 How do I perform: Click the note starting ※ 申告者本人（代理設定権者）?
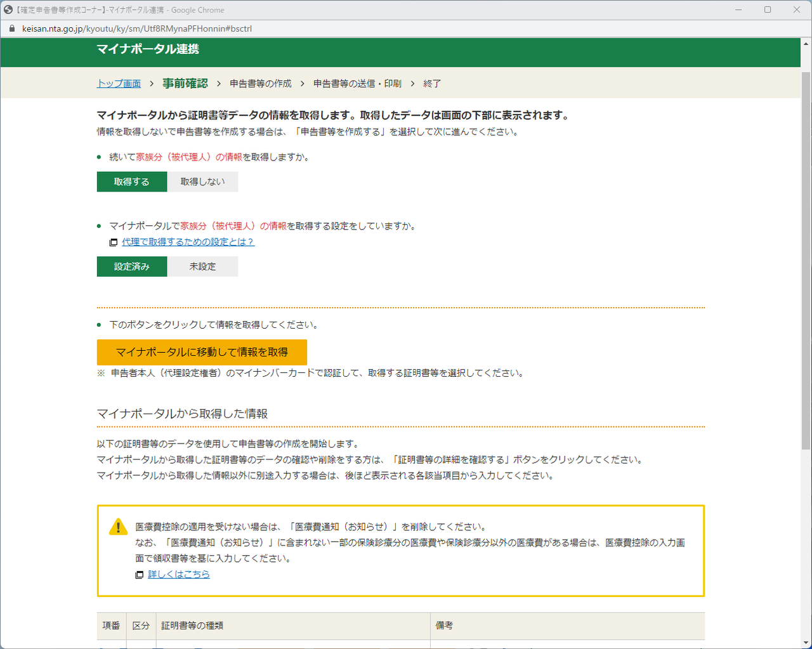point(311,373)
